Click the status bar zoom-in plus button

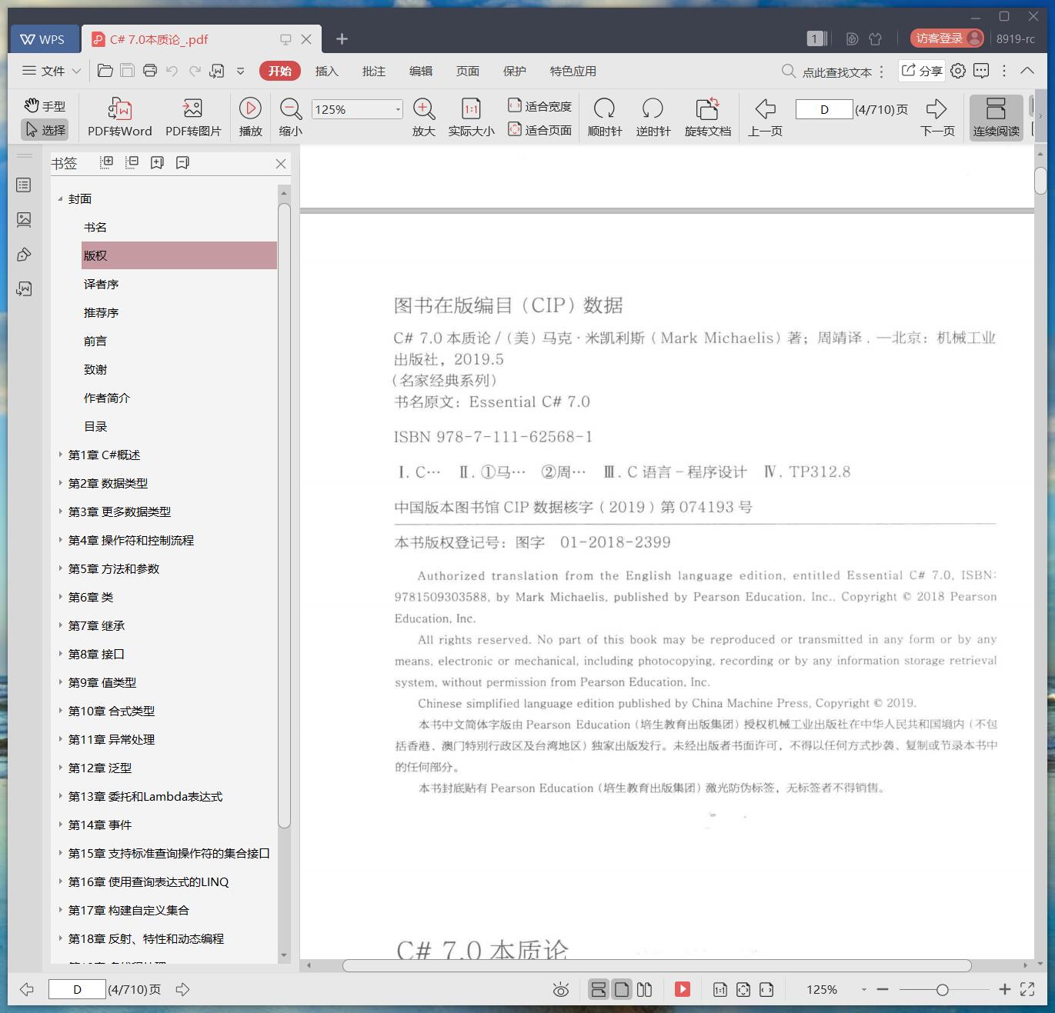1004,990
